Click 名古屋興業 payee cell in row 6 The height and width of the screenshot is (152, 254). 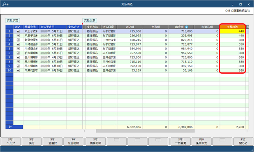pos(31,53)
